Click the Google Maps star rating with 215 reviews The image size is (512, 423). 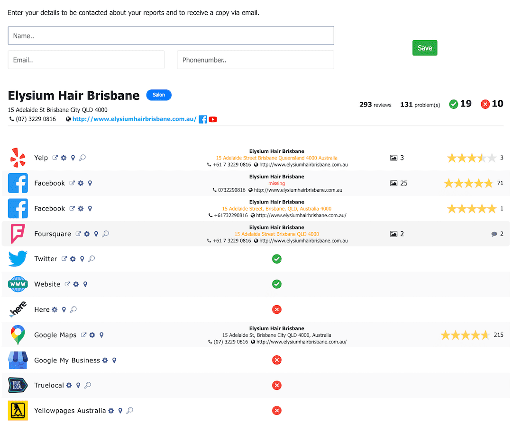point(465,335)
